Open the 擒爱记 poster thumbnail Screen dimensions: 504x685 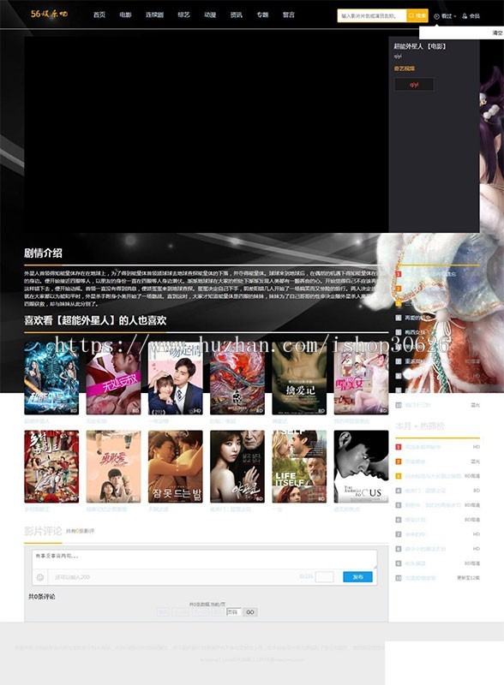299,378
